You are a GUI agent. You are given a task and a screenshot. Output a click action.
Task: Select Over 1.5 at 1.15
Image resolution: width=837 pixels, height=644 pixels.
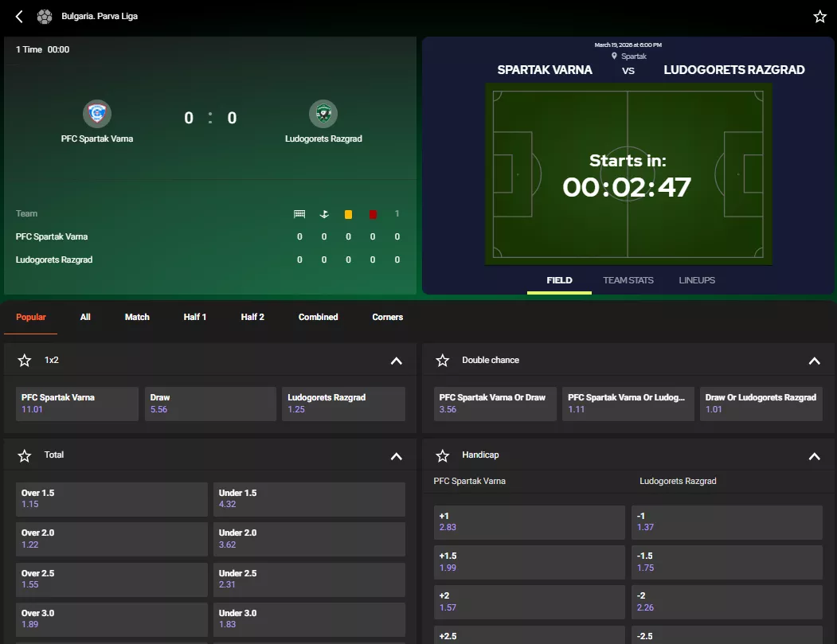point(111,499)
